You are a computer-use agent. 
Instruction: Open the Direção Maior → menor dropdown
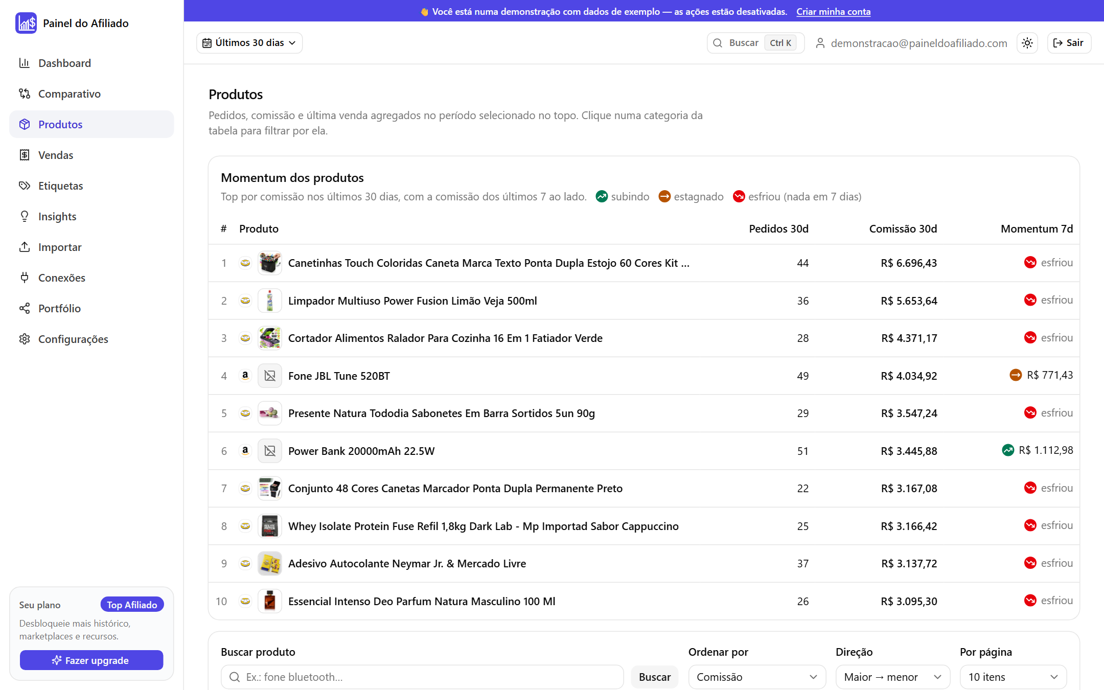[x=893, y=677]
